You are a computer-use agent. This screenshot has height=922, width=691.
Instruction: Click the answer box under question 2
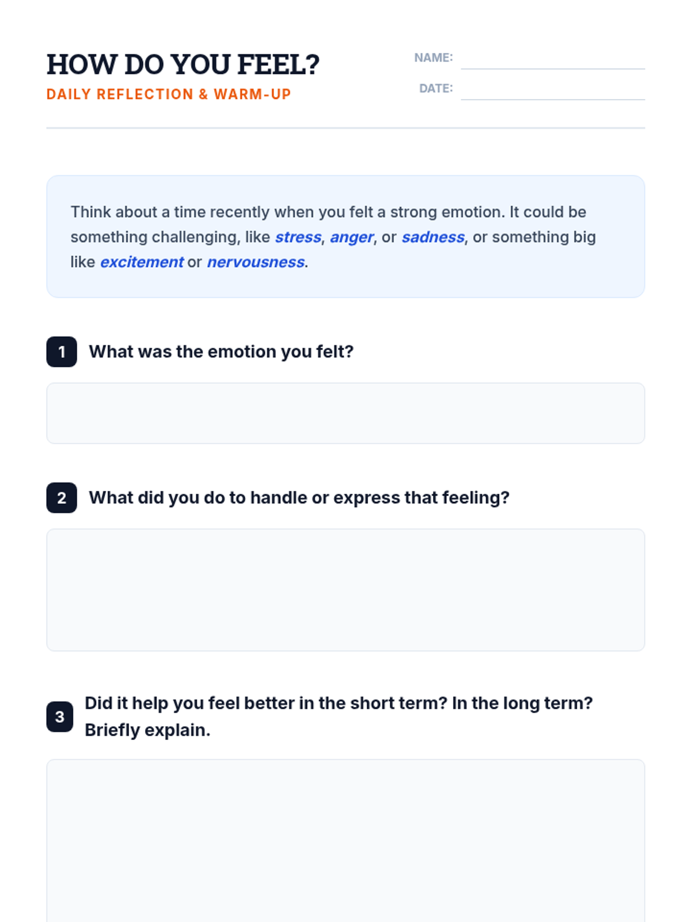click(x=345, y=590)
